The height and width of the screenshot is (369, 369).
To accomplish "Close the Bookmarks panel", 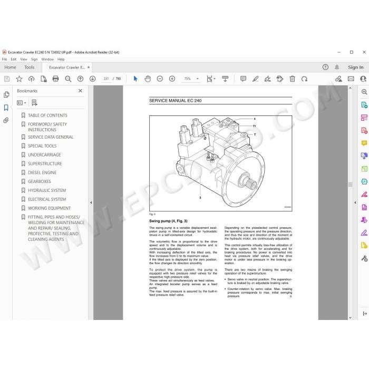I will [x=80, y=91].
